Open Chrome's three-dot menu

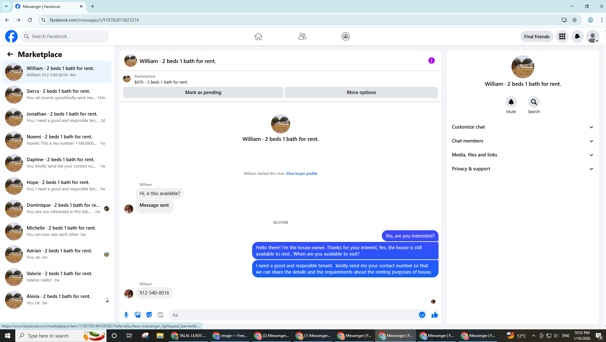pyautogui.click(x=602, y=20)
